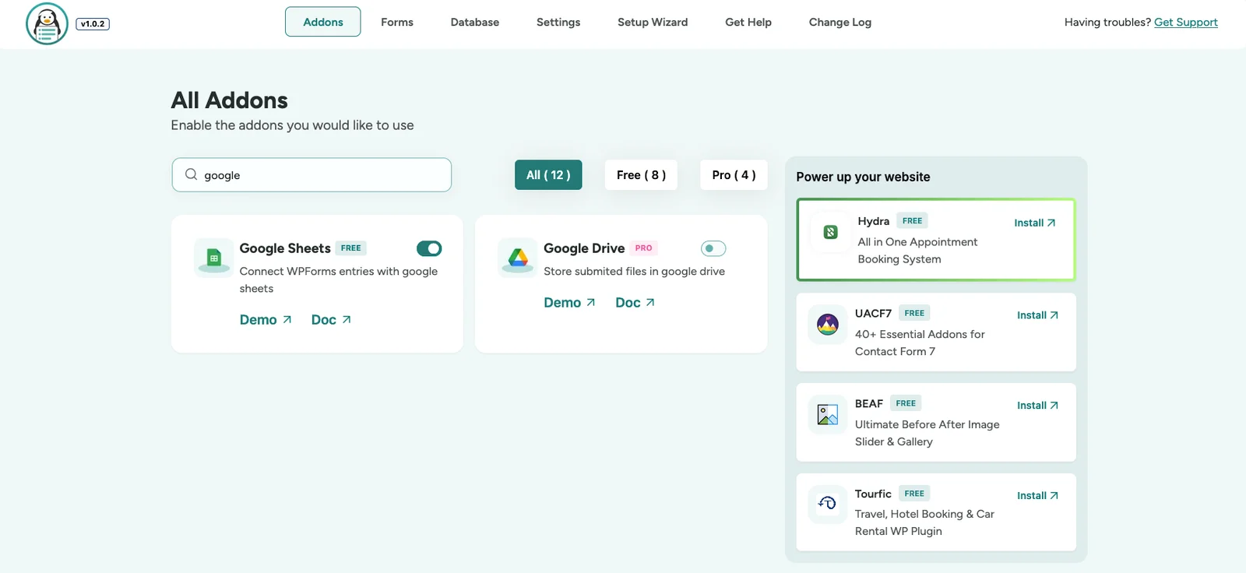Click the penguin logo icon
The height and width of the screenshot is (573, 1246).
point(47,23)
